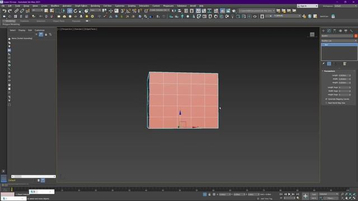The width and height of the screenshot is (358, 201).
Task: Select the Box entry in modifier stack
Action: coord(340,45)
